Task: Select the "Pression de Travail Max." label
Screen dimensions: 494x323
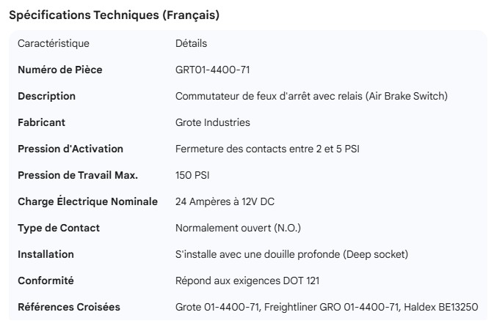Action: (78, 176)
